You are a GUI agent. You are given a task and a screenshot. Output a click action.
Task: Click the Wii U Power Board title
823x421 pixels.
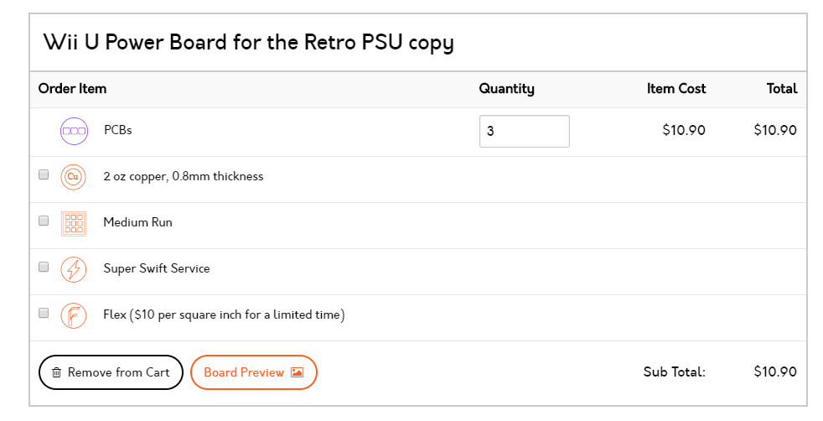[248, 43]
